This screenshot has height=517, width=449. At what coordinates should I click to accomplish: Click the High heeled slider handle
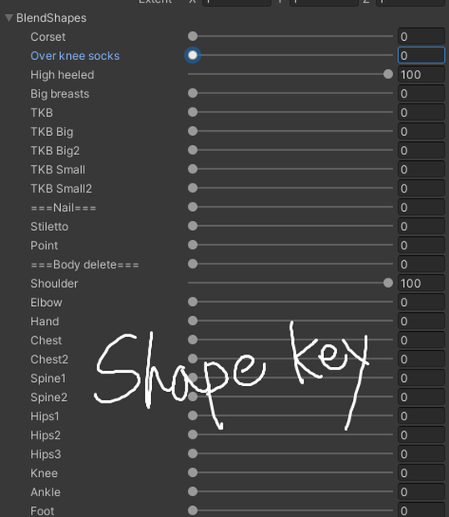(388, 74)
